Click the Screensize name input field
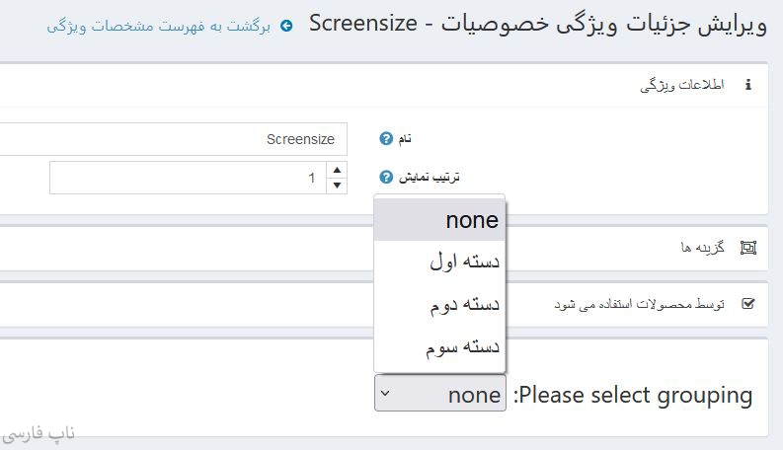 (x=168, y=139)
